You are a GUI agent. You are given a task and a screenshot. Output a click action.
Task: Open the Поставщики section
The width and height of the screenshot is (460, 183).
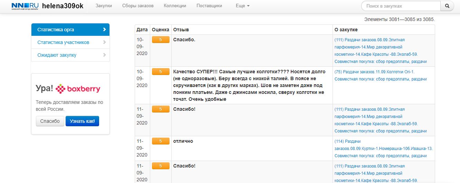pos(209,6)
